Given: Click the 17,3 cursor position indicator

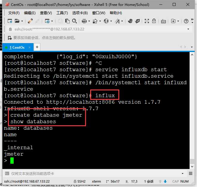Looking at the screenshot, I should click(131, 181).
